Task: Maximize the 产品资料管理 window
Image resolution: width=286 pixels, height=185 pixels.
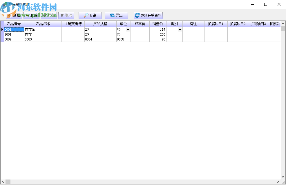Action: (266, 4)
